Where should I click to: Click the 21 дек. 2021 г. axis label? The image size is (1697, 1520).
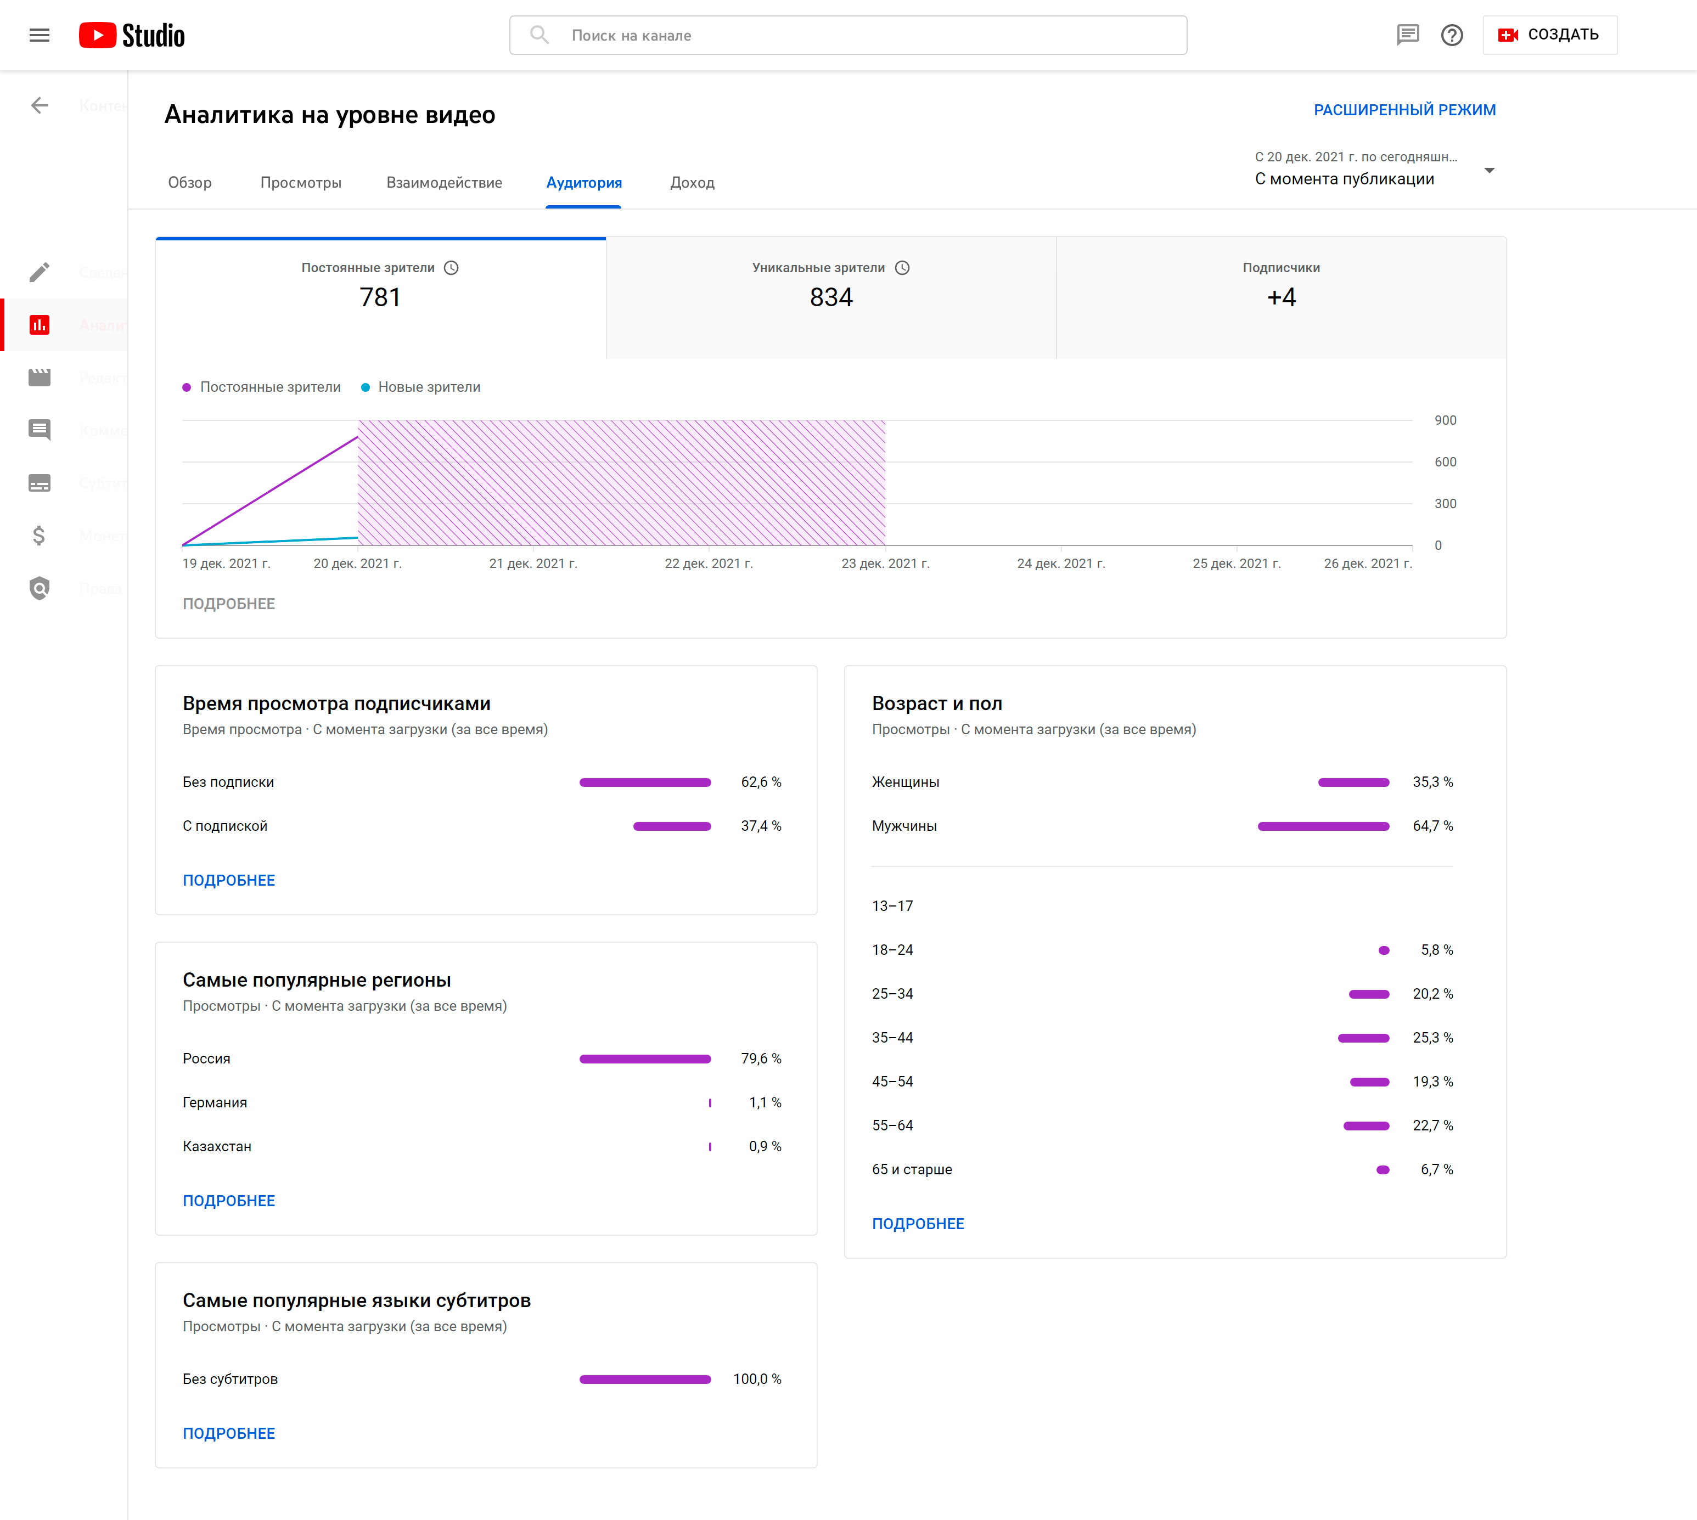pos(533,564)
